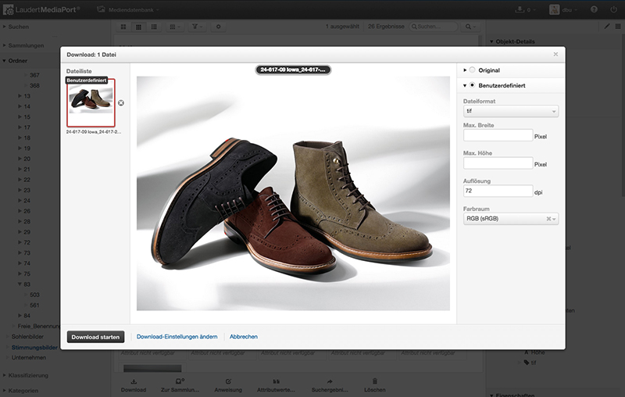
Task: Click the Download-Einstellungen ändern link
Action: click(x=177, y=337)
